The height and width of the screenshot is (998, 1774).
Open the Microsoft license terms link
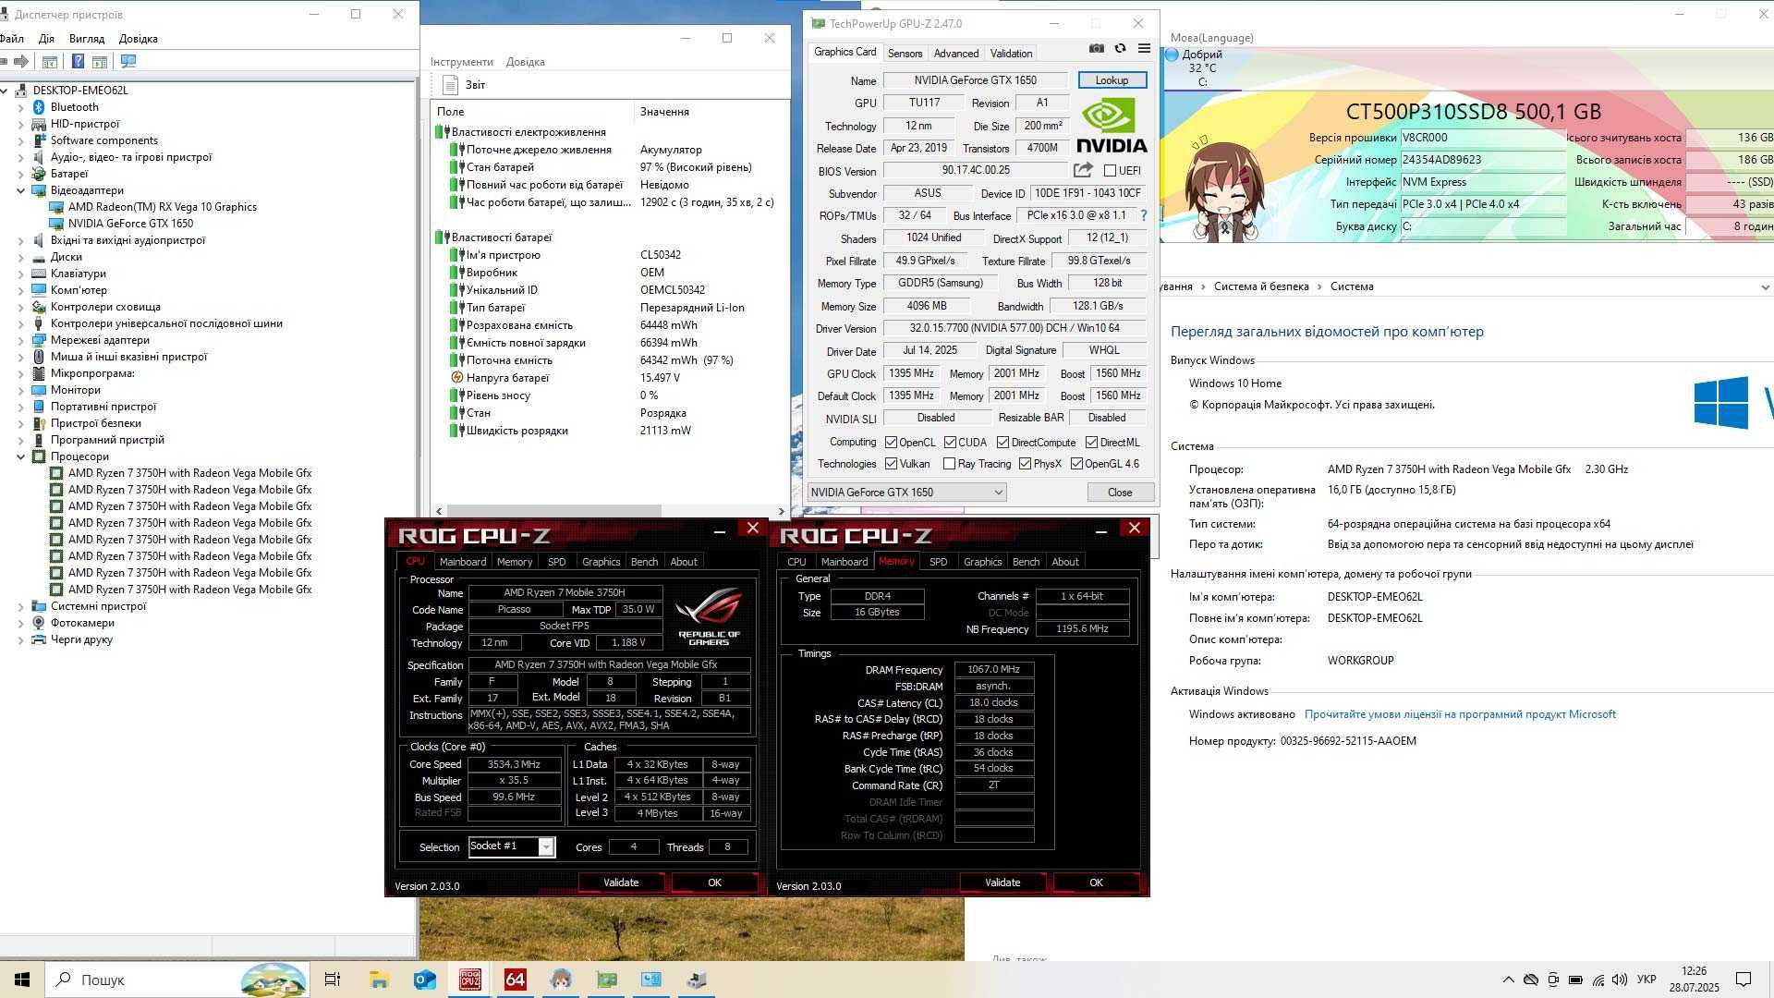click(1460, 714)
